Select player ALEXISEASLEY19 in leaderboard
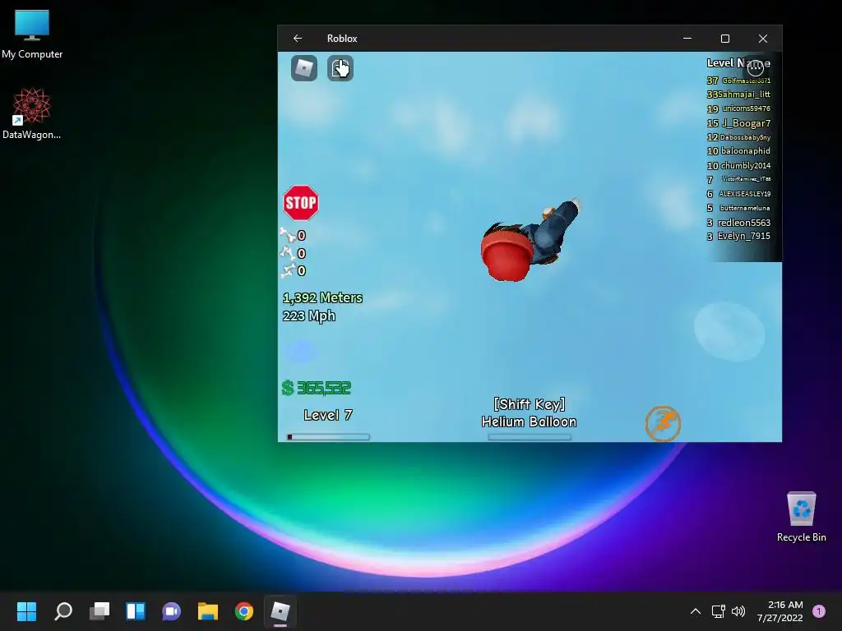The height and width of the screenshot is (631, 842). click(739, 194)
